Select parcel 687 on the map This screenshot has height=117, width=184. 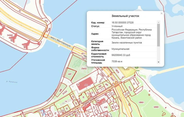pos(70,74)
